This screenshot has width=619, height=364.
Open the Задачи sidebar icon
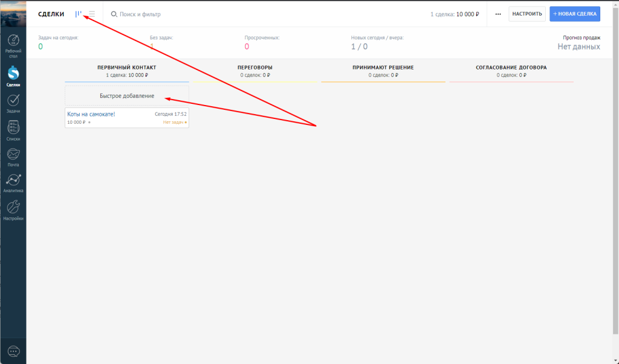13,100
